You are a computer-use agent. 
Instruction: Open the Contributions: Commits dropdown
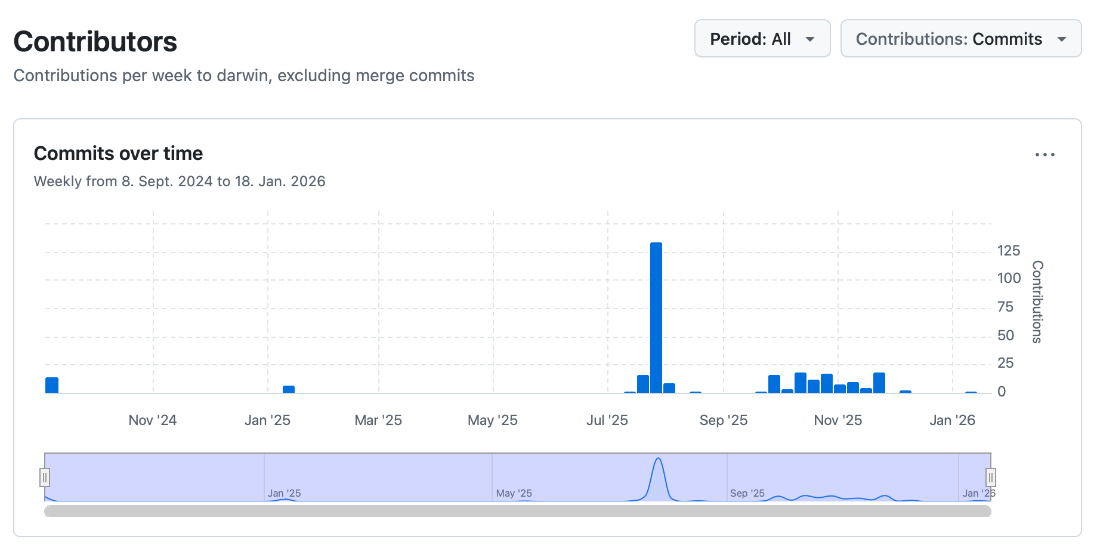click(960, 39)
